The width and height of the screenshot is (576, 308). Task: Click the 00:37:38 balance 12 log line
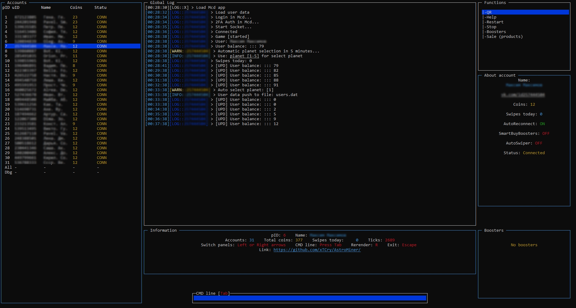212,124
